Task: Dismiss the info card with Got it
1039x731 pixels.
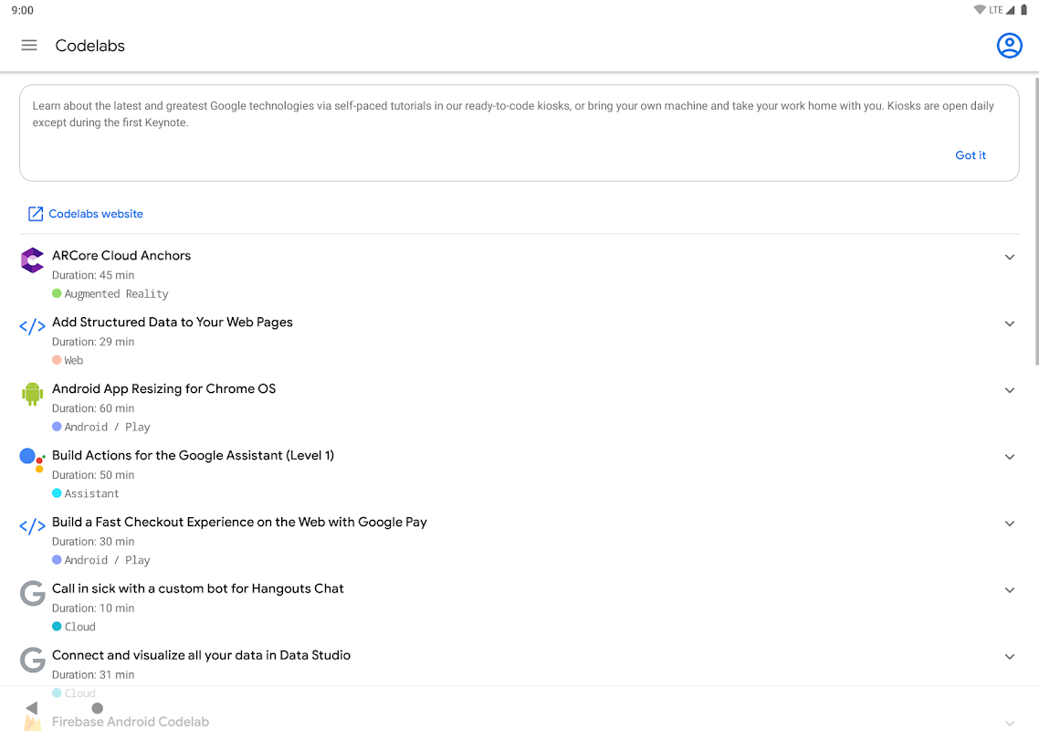Action: tap(971, 155)
